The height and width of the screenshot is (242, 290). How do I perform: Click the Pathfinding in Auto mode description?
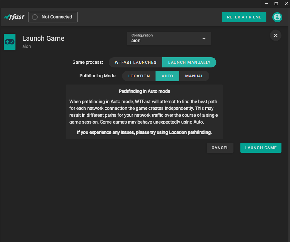(x=144, y=112)
